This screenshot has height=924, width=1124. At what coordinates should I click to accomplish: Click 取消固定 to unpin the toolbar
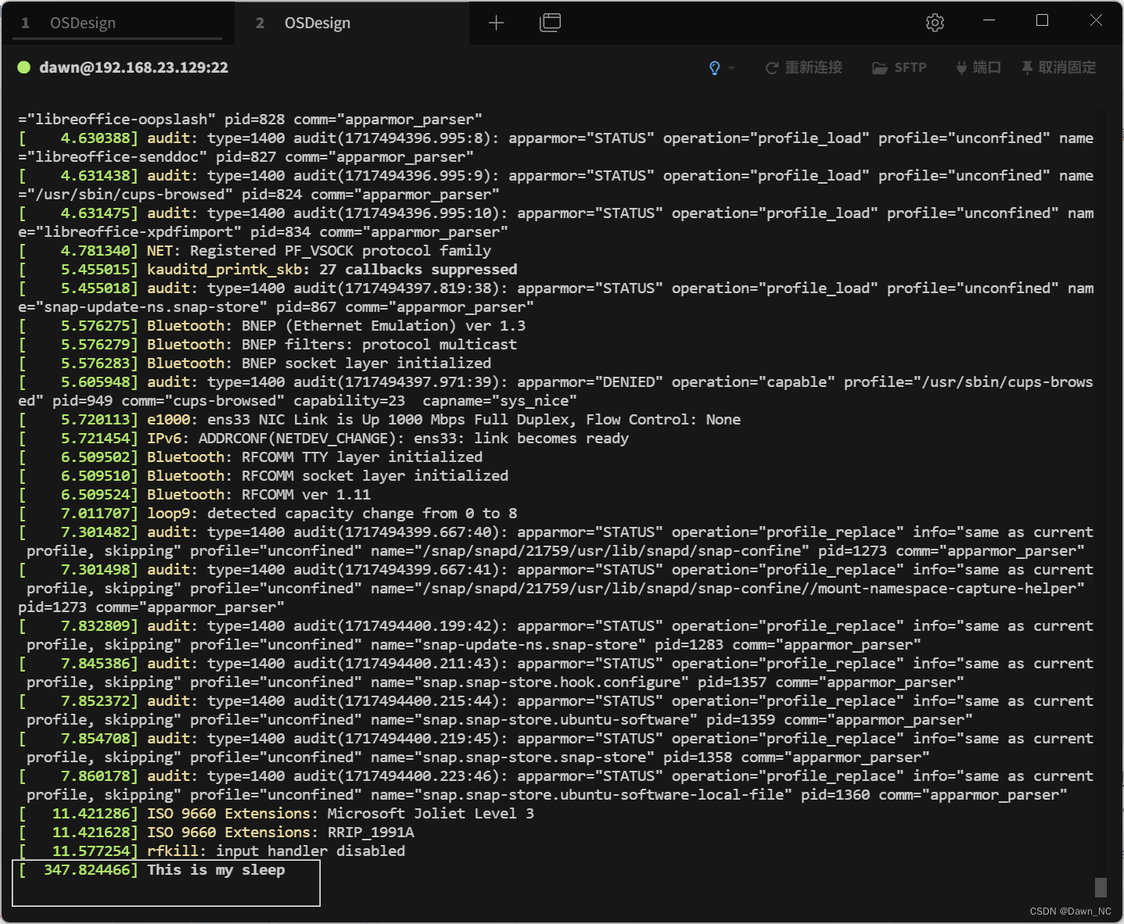[1058, 68]
